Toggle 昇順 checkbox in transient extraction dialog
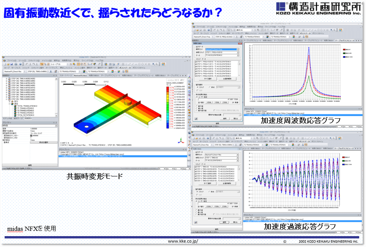This screenshot has height=247, width=366. [233, 206]
